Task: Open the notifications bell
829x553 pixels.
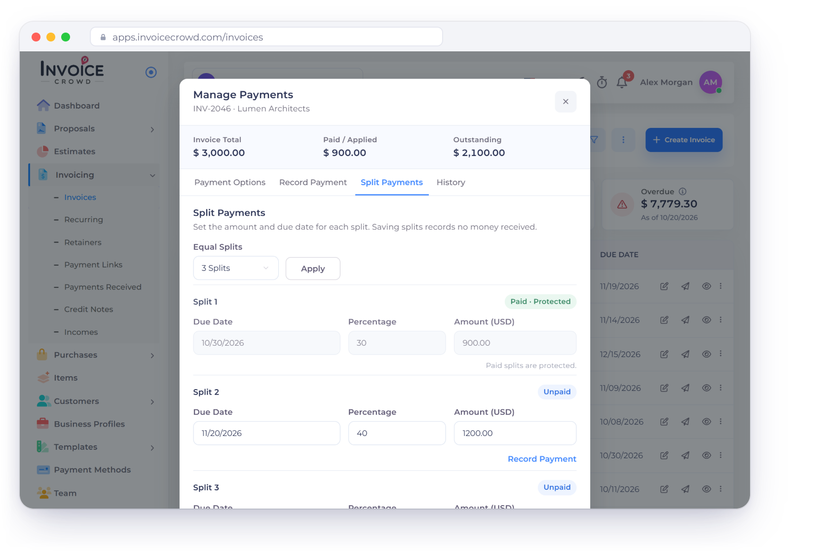Action: click(622, 82)
